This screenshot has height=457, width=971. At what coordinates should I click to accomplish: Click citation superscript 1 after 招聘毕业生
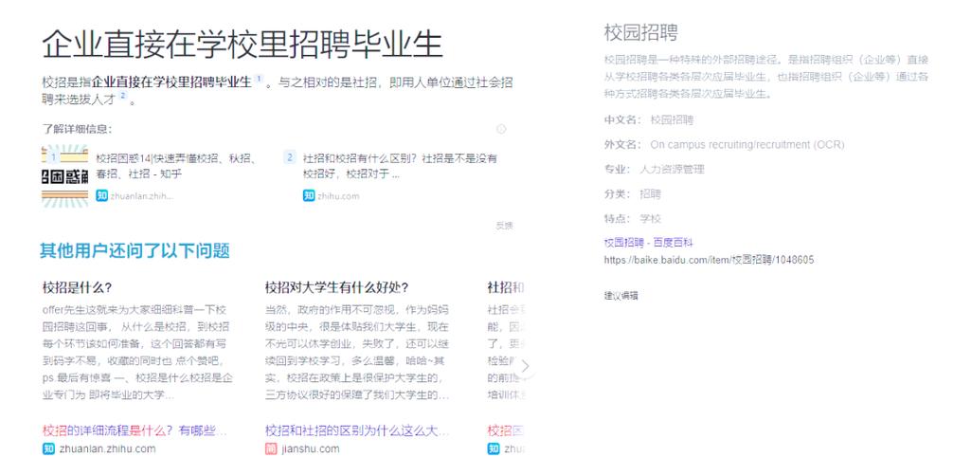[259, 79]
